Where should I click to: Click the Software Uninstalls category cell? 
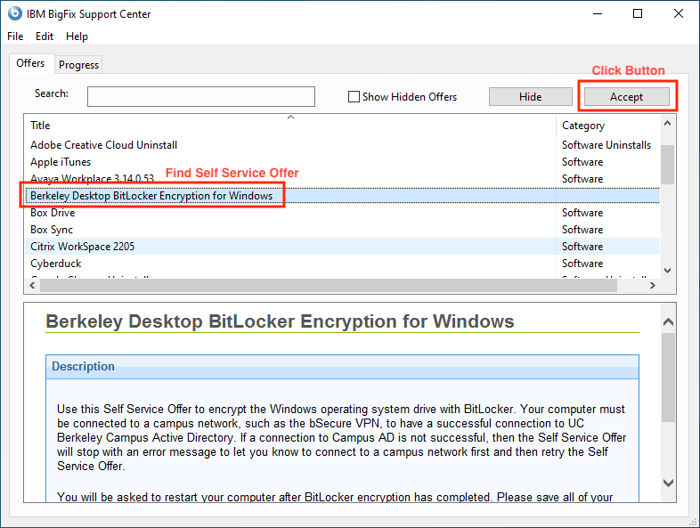(606, 145)
